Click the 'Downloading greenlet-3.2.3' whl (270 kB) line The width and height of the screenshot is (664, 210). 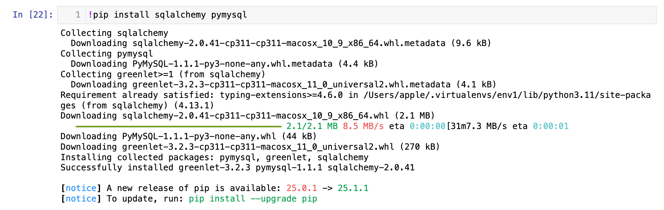click(250, 147)
